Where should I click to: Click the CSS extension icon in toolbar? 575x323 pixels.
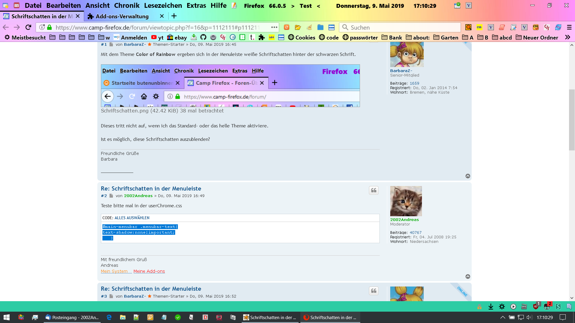(479, 27)
